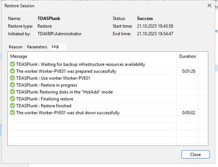Click the 0:00:02 duration value

[x=188, y=113]
